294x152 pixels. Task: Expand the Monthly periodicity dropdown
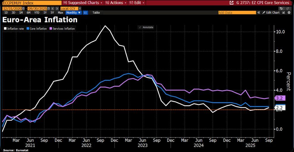click(73, 12)
